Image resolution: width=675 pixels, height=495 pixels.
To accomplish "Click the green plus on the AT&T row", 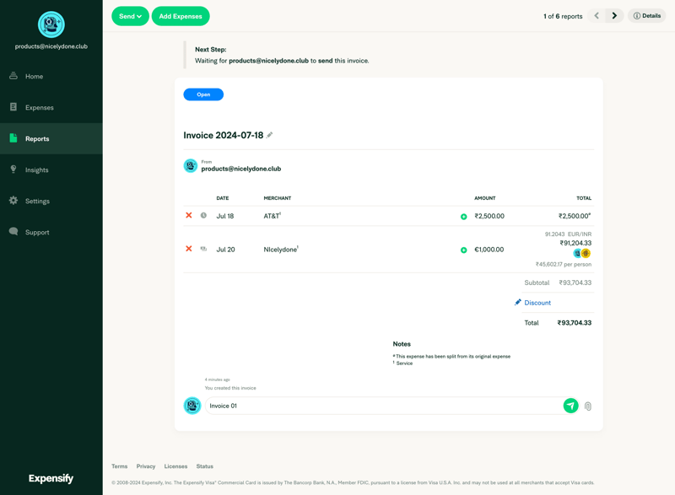I will coord(463,216).
